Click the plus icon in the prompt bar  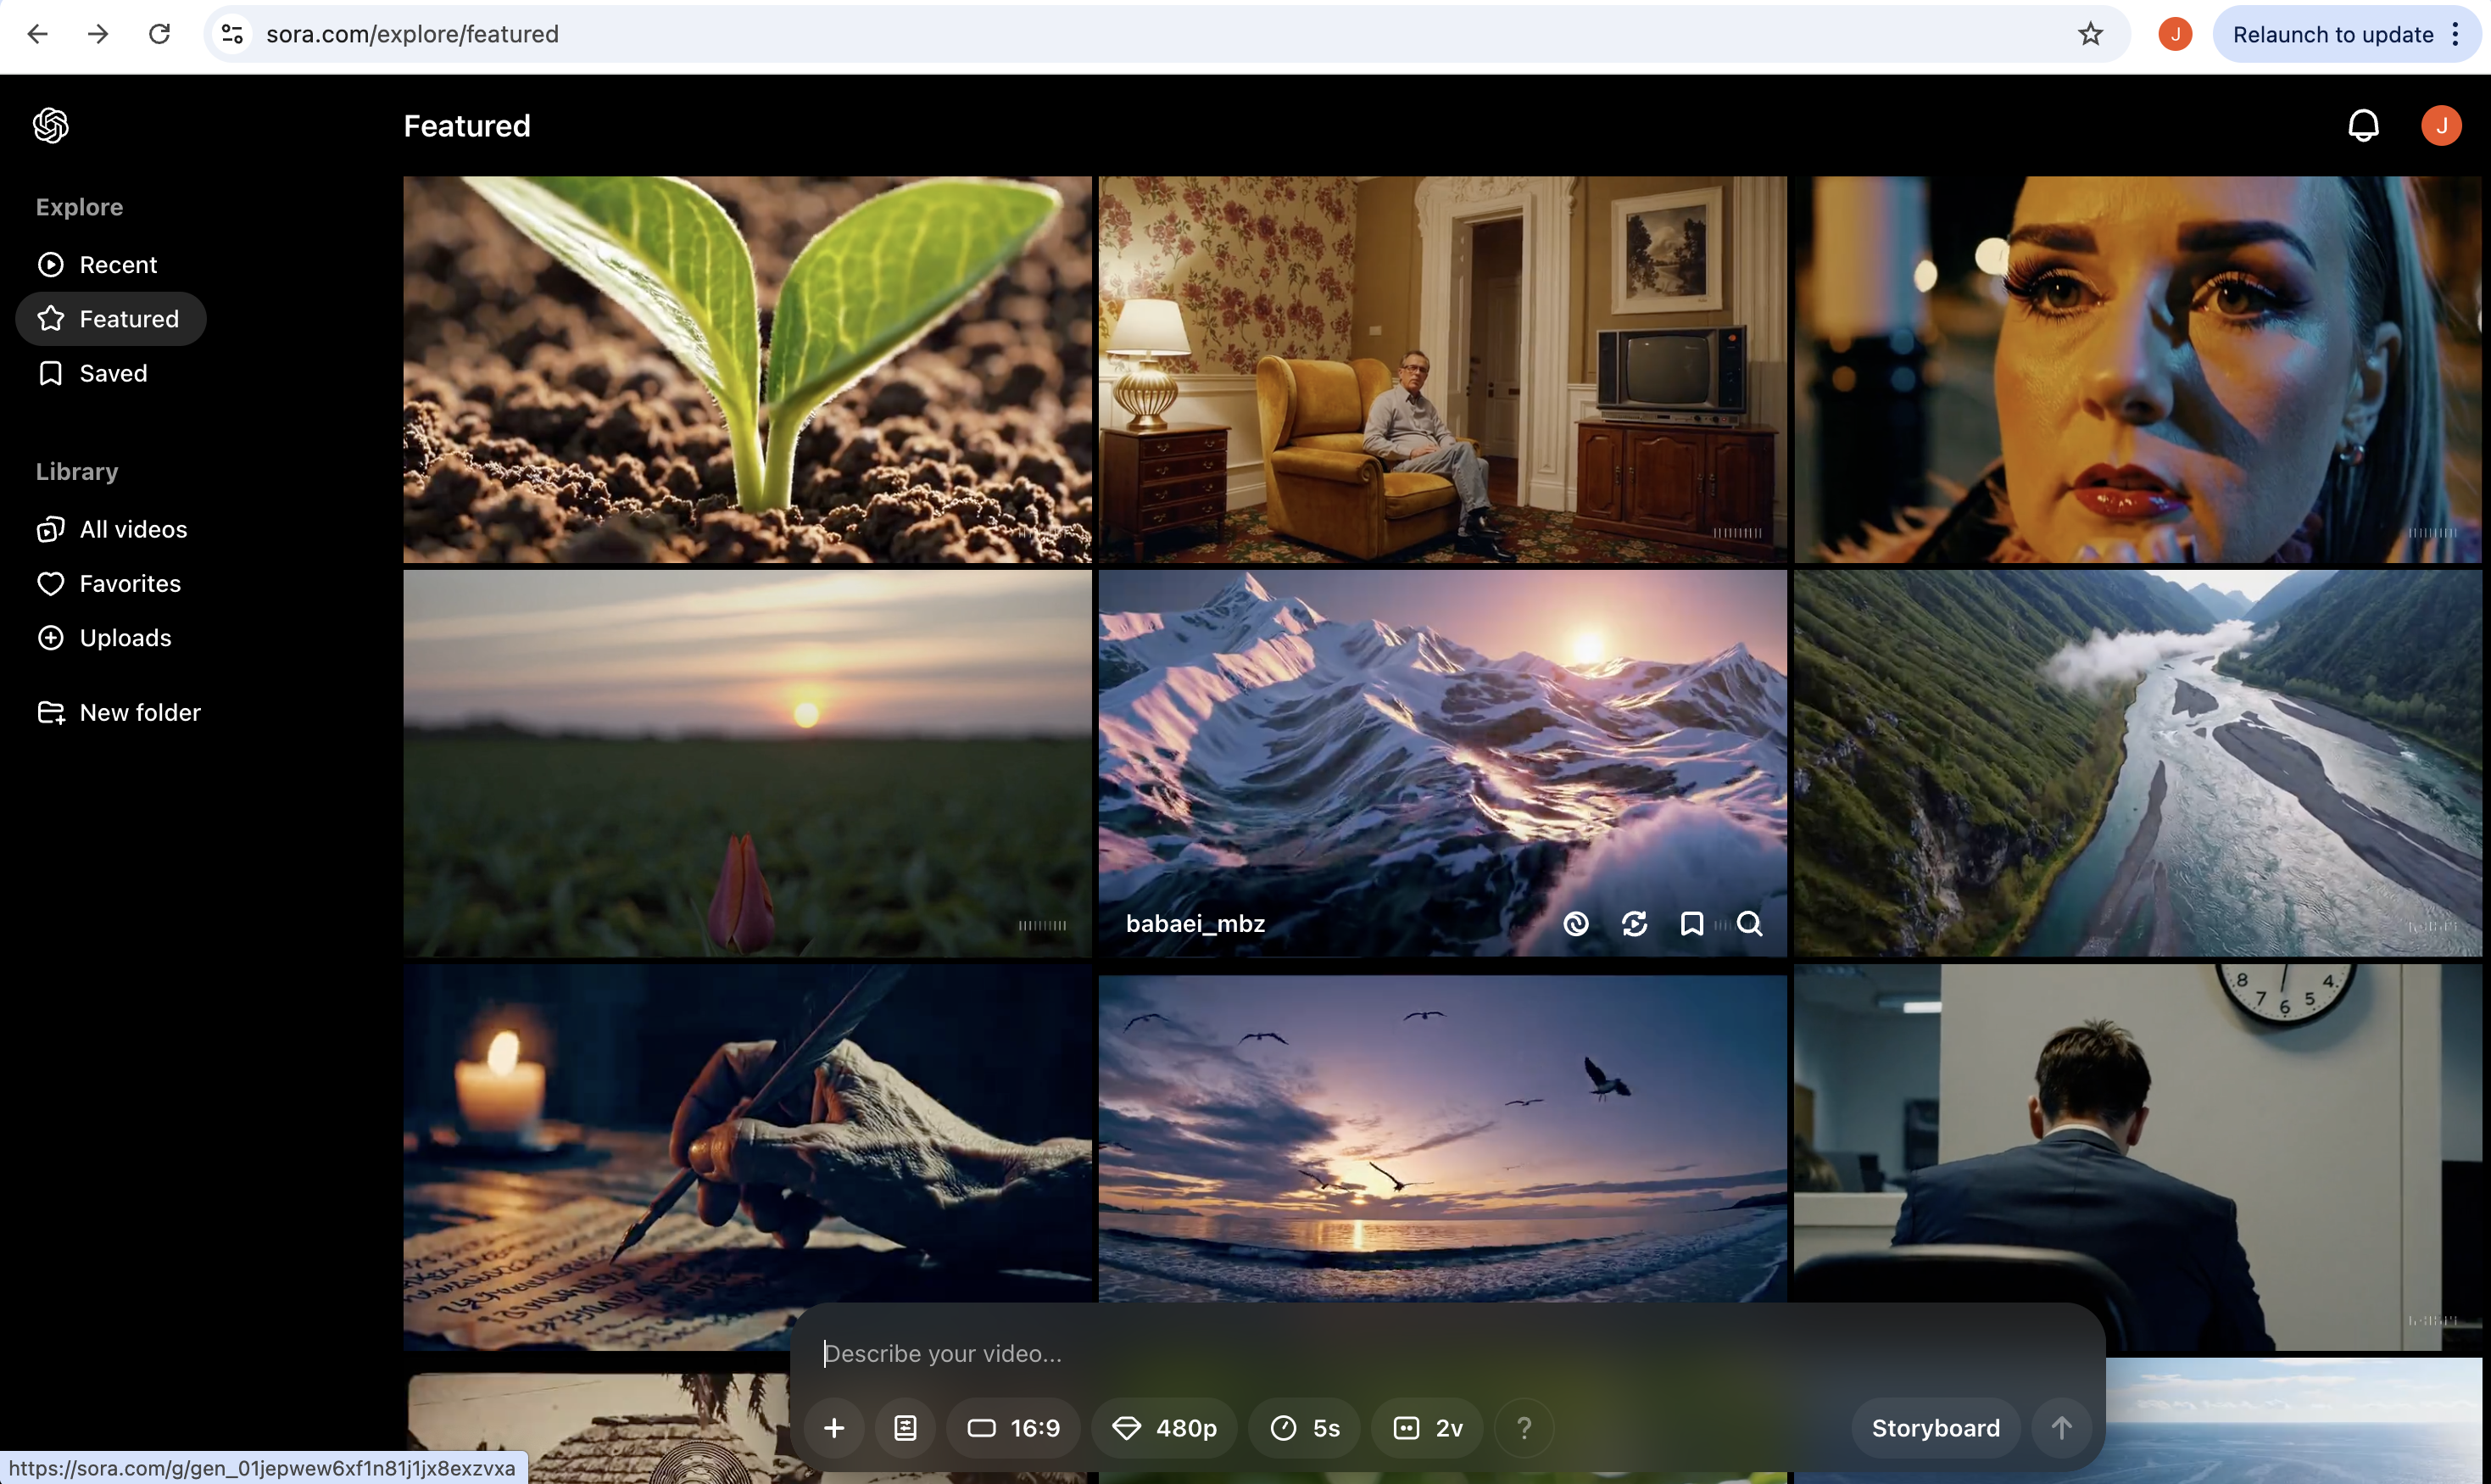click(833, 1428)
